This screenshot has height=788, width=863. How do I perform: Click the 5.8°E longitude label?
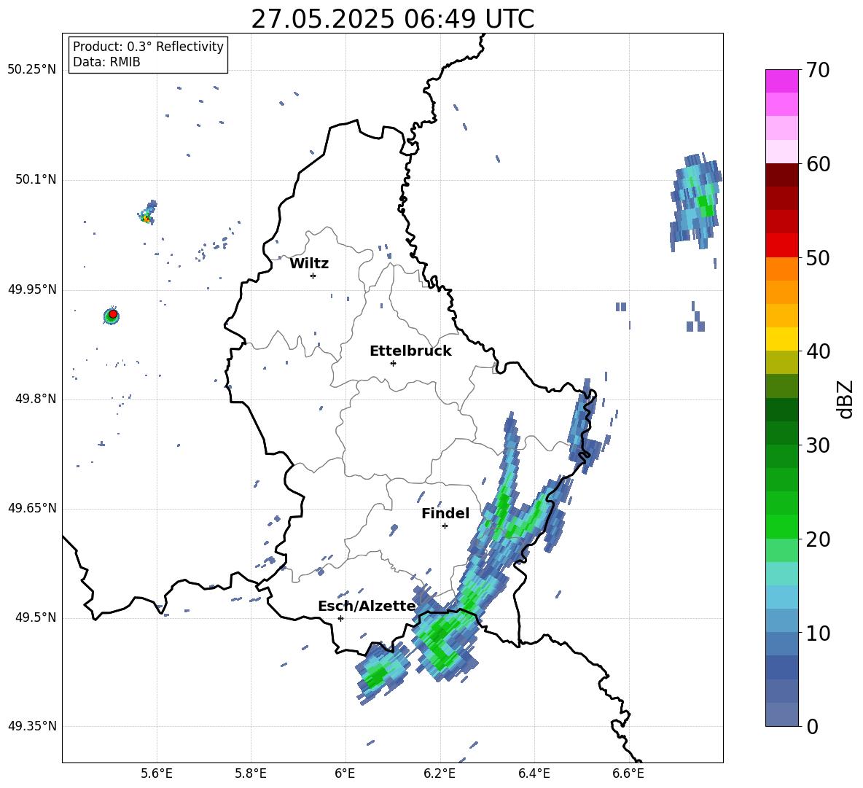(251, 773)
